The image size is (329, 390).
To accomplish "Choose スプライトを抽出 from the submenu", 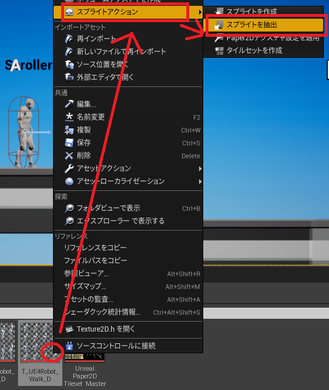I will coord(265,25).
